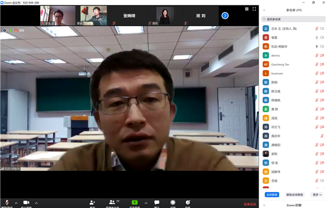Show next video thumbnails with blue arrow
The image size is (326, 208).
click(225, 16)
